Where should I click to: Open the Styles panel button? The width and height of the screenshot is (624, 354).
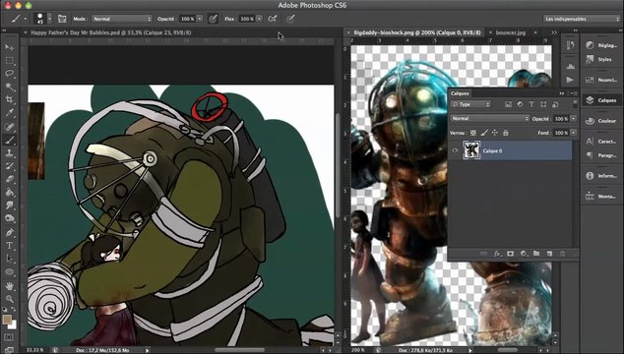click(601, 59)
